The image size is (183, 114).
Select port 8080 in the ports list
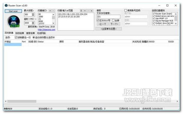point(41,21)
